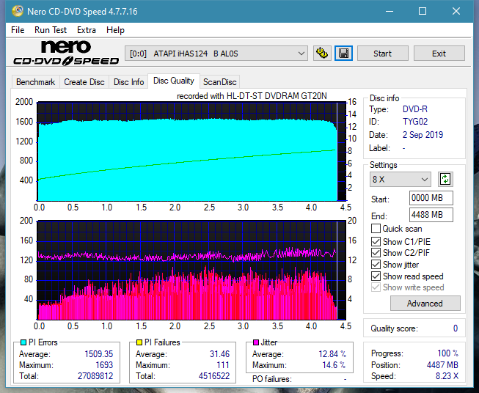Image resolution: width=479 pixels, height=393 pixels.
Task: Switch to the ScanDisc tab
Action: 219,82
